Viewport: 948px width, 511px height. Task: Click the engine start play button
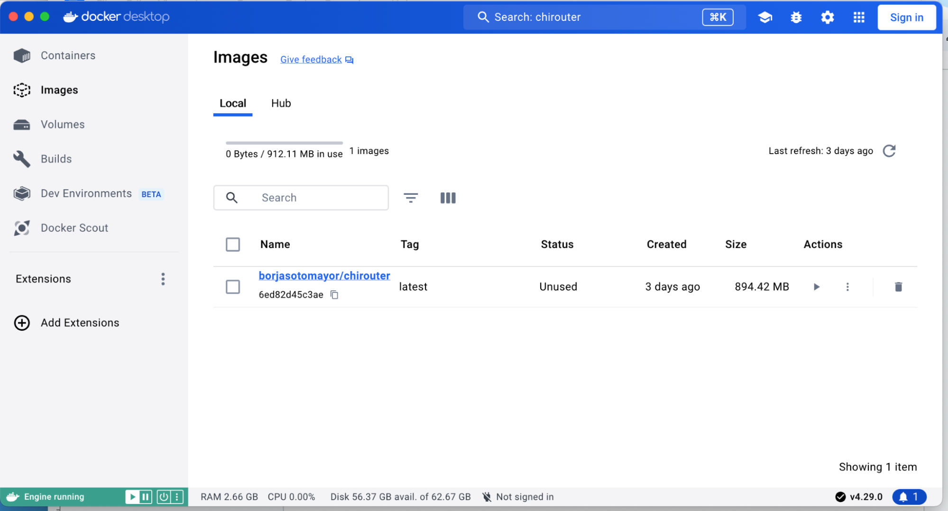(132, 497)
